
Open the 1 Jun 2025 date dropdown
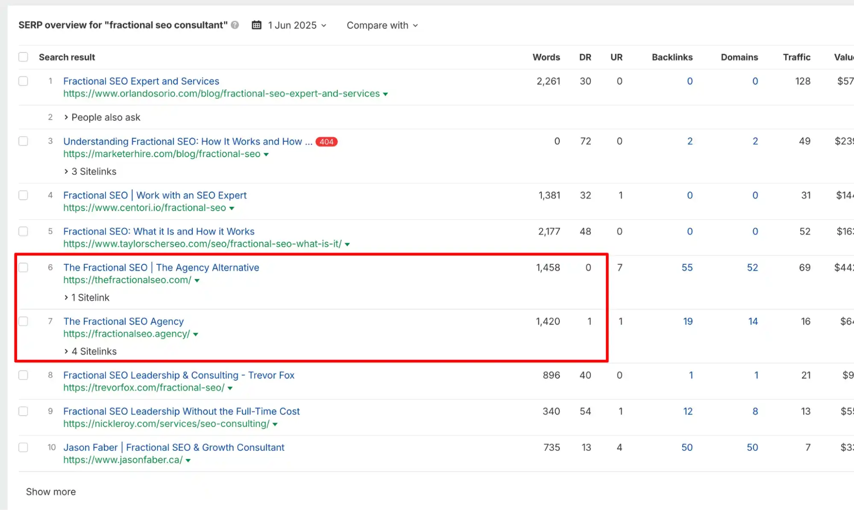(297, 25)
